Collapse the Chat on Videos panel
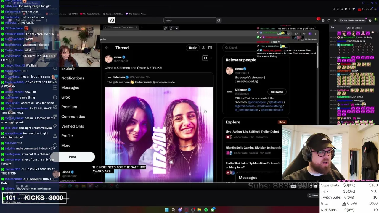The image size is (379, 213). click(x=333, y=28)
